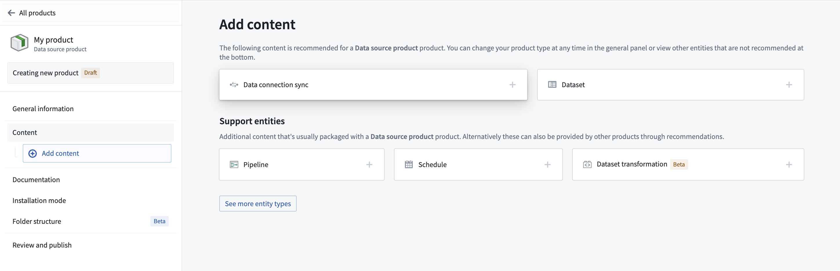The width and height of the screenshot is (840, 271).
Task: Select the Content section in sidebar
Action: coord(90,133)
